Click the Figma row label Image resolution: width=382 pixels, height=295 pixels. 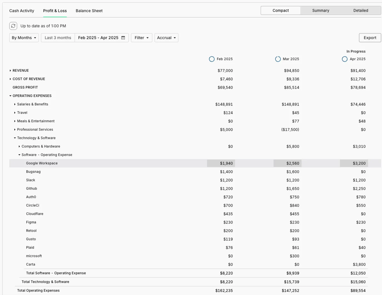31,222
